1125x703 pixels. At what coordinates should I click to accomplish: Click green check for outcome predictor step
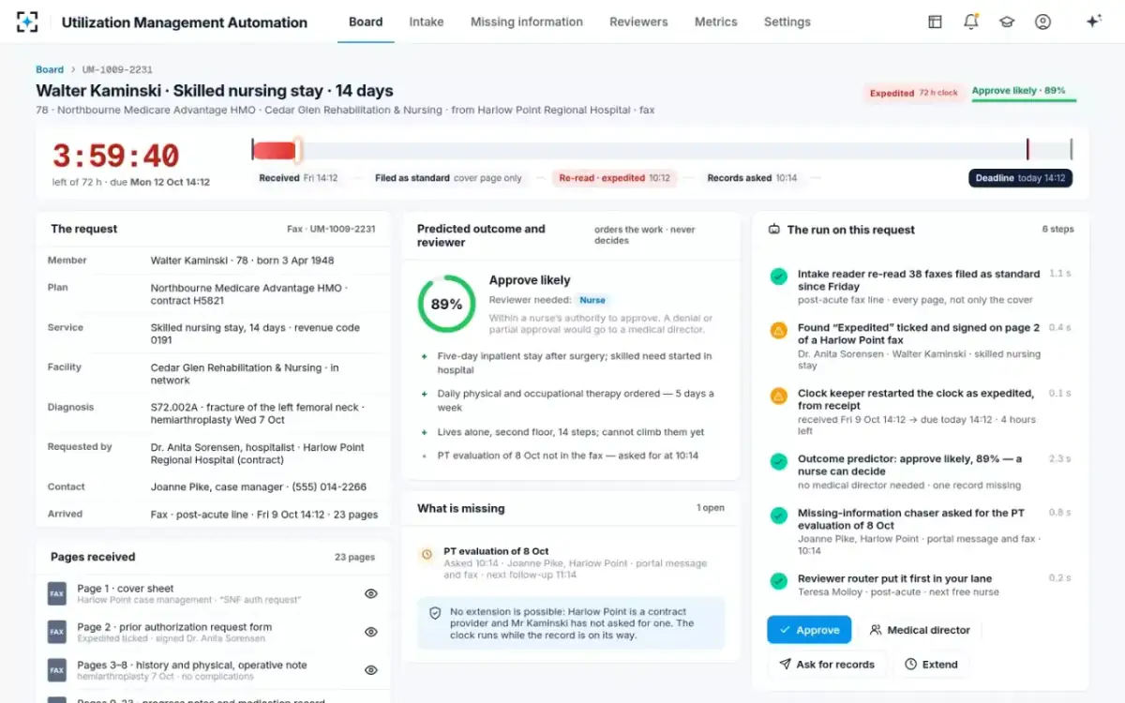coord(778,461)
